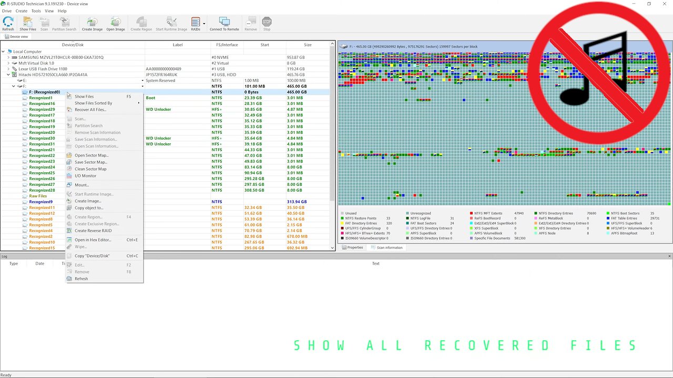Click the Create Region toolbar icon
This screenshot has width=673, height=378.
pos(141,24)
